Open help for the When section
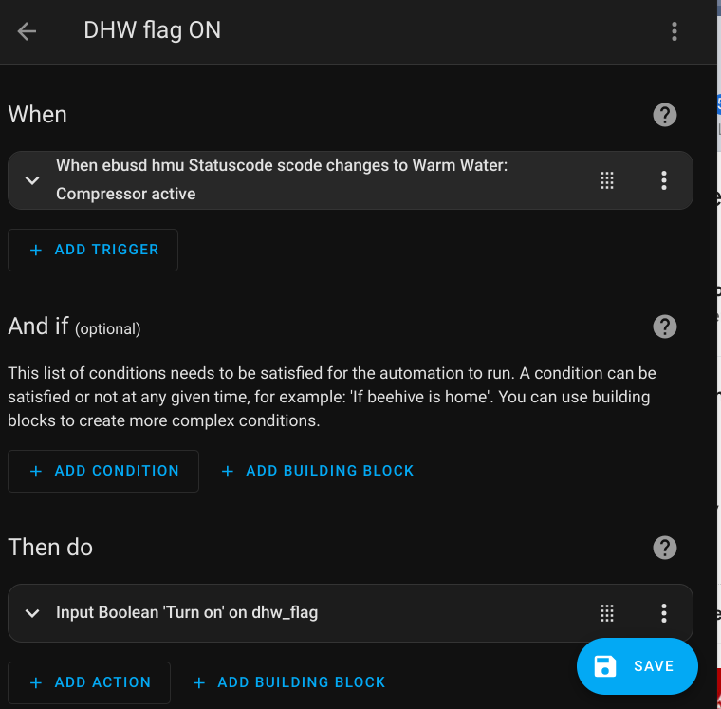The image size is (721, 709). point(665,115)
